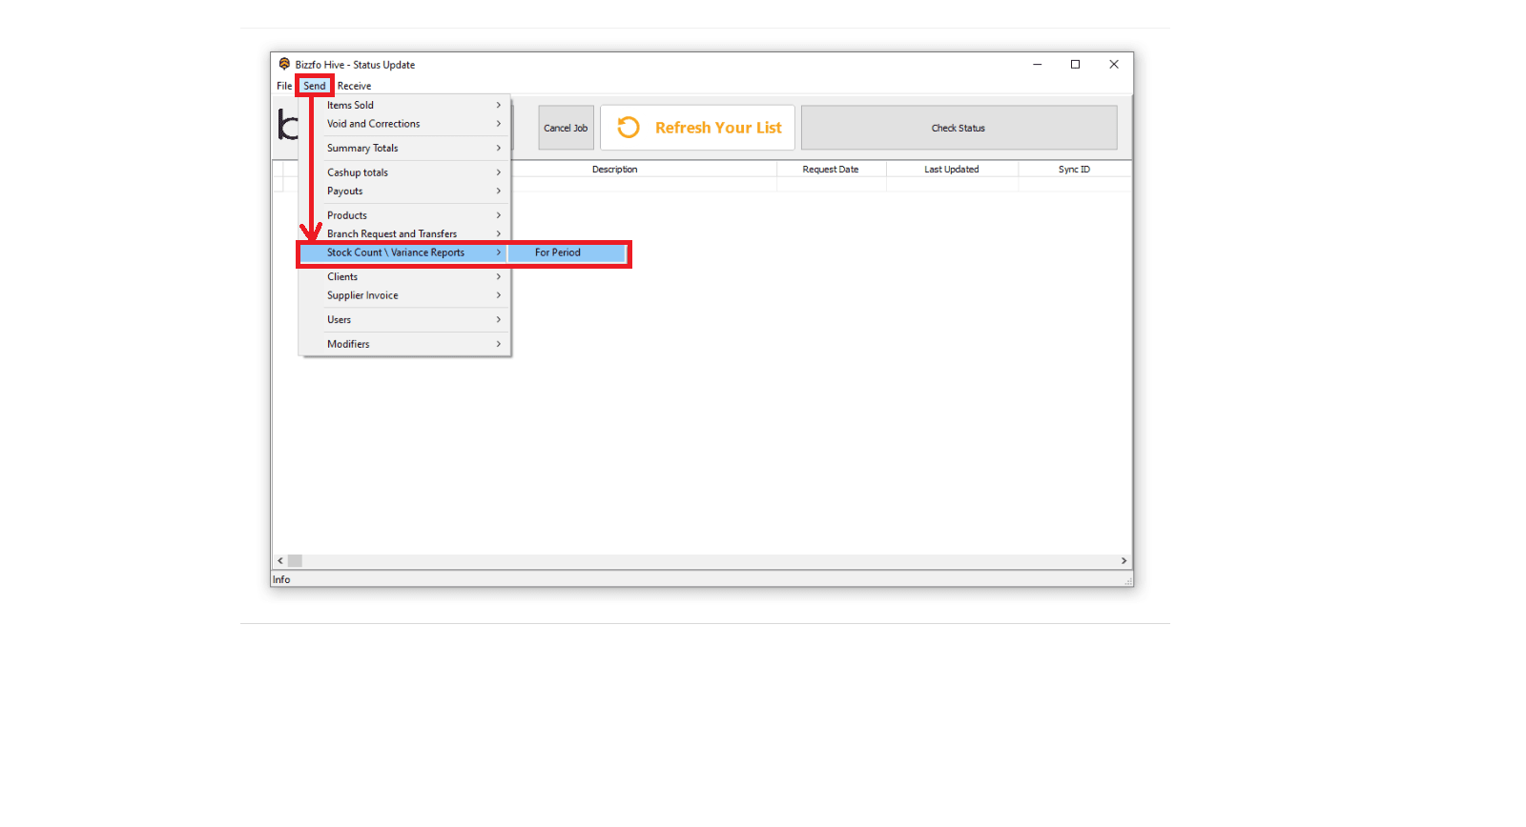Viewport: 1526px width, 827px height.
Task: Click the orange refresh arrow icon
Action: tap(629, 128)
